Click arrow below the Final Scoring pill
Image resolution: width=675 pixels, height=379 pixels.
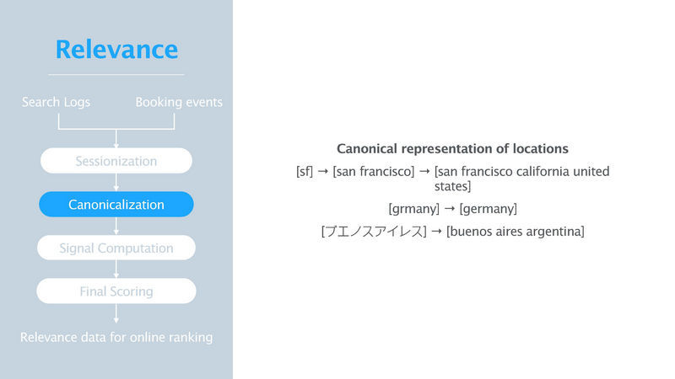(116, 314)
